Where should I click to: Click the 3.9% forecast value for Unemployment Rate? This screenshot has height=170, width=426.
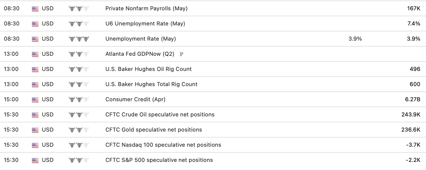tap(355, 39)
